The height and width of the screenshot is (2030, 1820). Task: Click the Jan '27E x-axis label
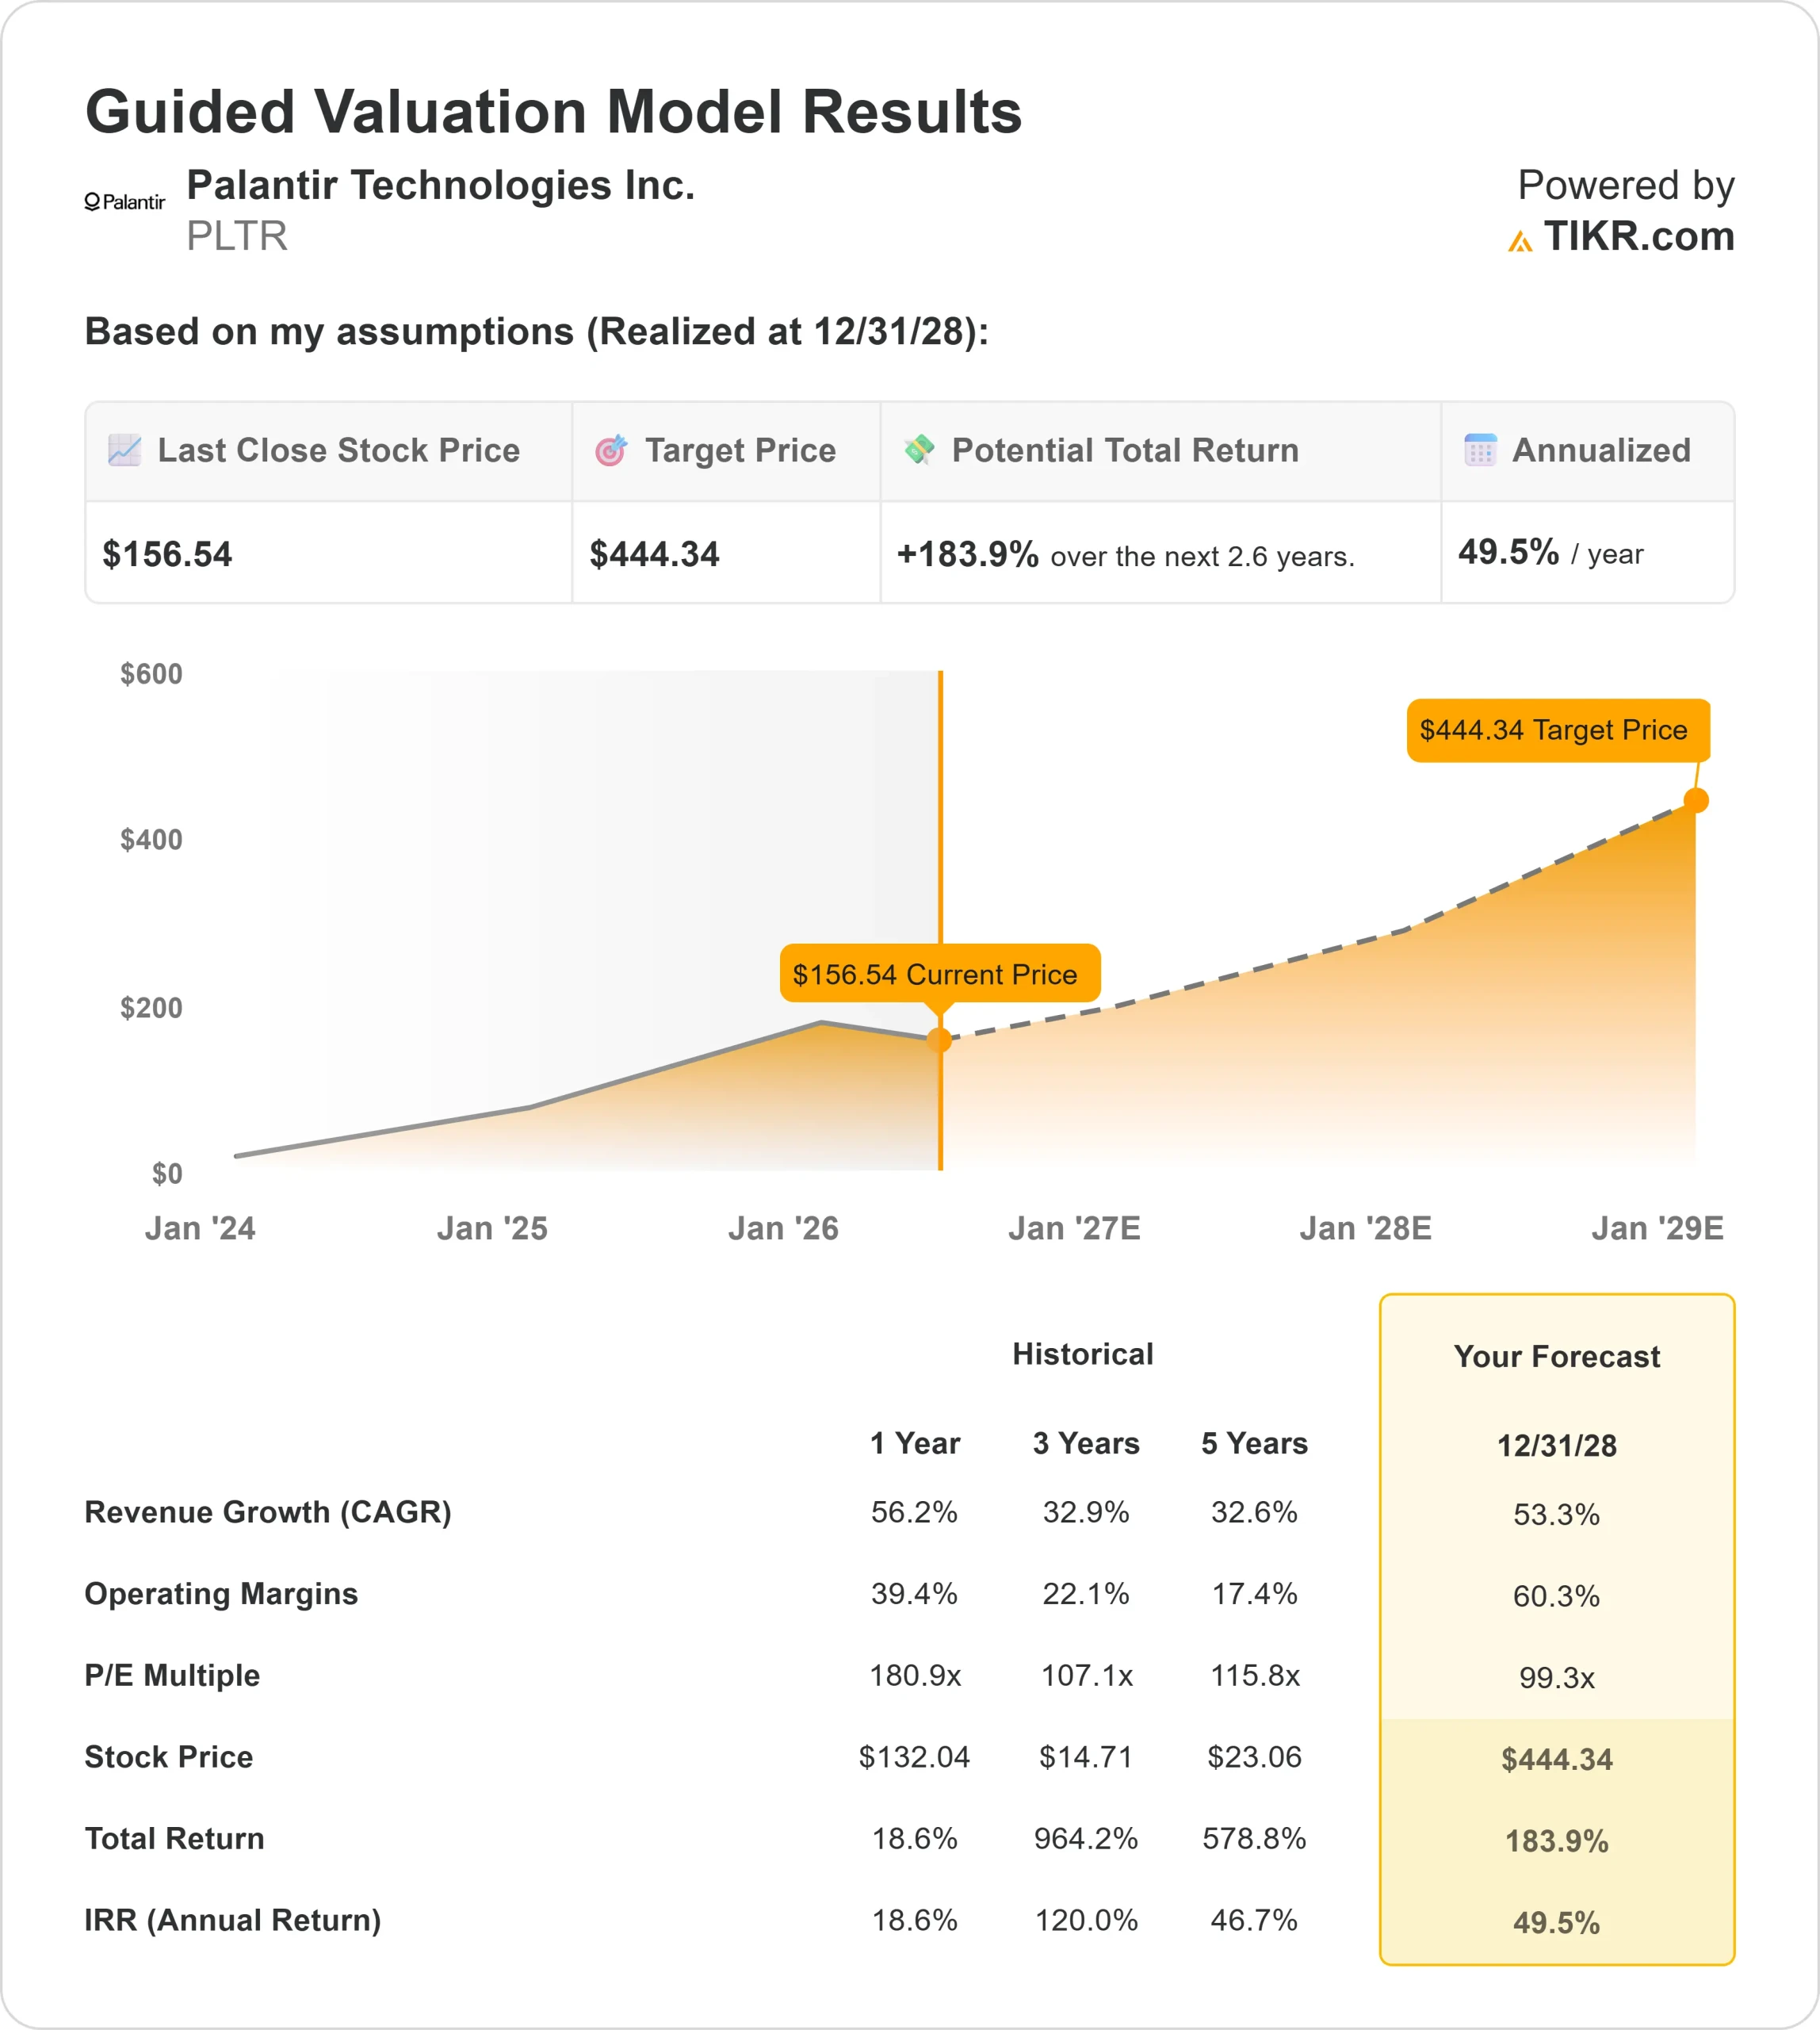click(x=1074, y=1228)
